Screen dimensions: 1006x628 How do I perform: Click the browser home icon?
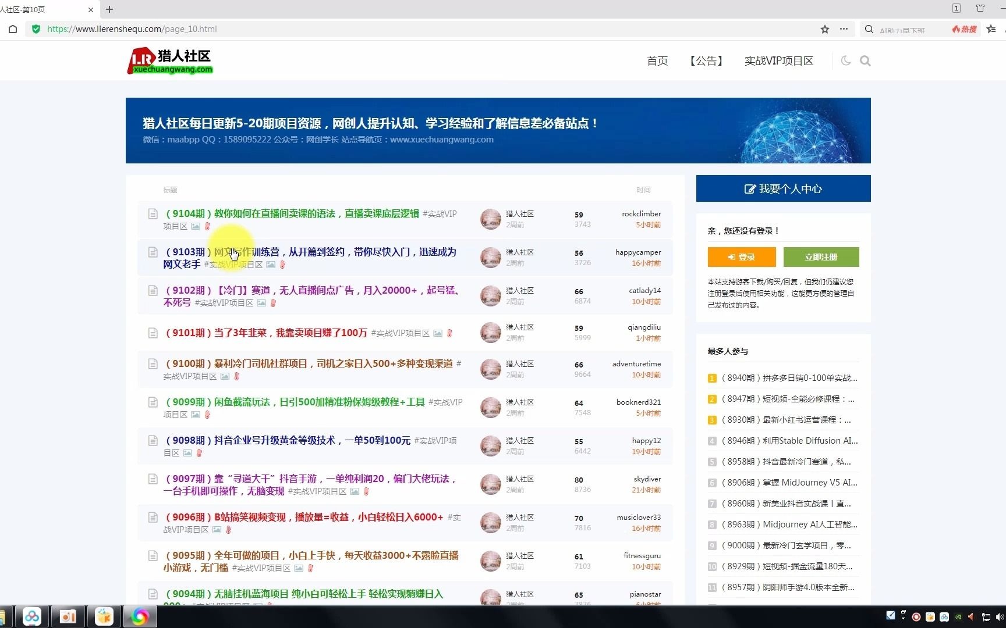tap(13, 29)
